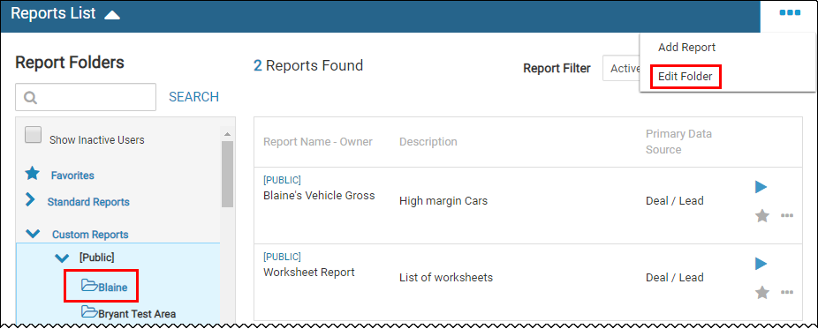Open the Report Filter dropdown
This screenshot has height=329, width=818.
621,68
